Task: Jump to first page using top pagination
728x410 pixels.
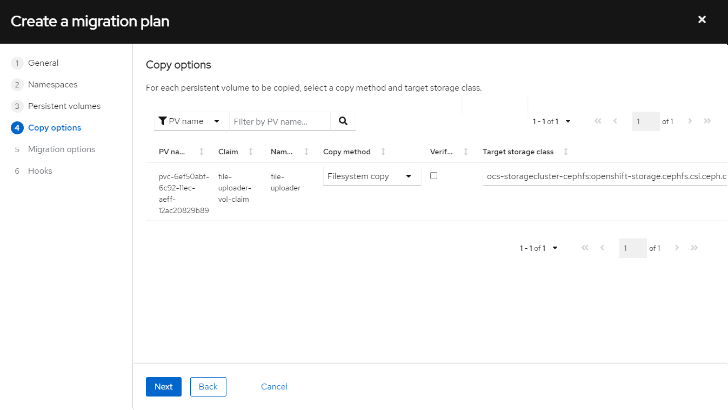Action: pos(597,121)
